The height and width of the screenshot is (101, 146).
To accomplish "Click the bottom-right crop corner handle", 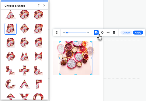I will (91, 74).
